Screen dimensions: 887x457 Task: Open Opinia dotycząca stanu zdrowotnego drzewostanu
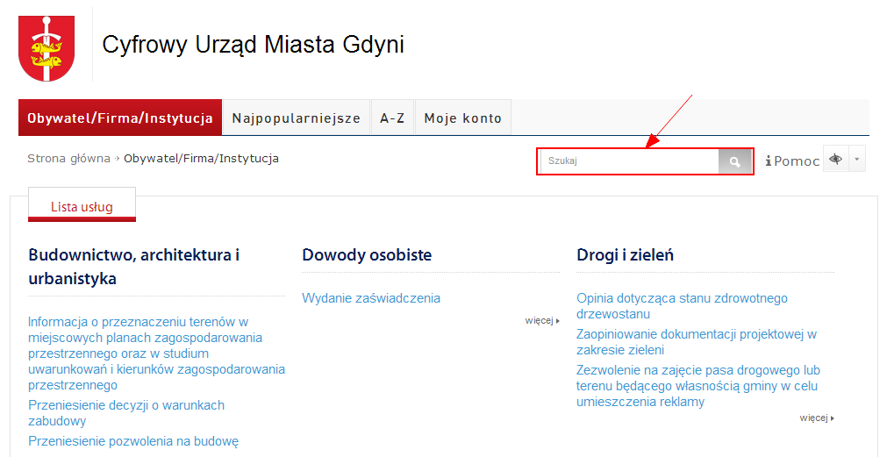682,306
